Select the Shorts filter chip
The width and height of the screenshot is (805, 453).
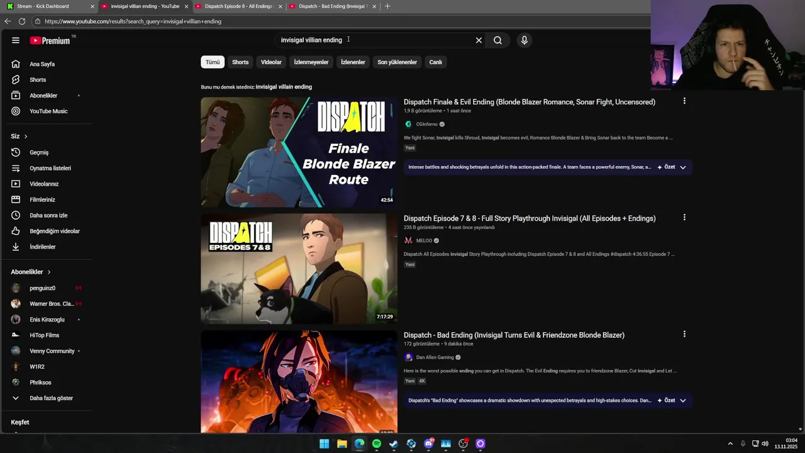coord(240,62)
